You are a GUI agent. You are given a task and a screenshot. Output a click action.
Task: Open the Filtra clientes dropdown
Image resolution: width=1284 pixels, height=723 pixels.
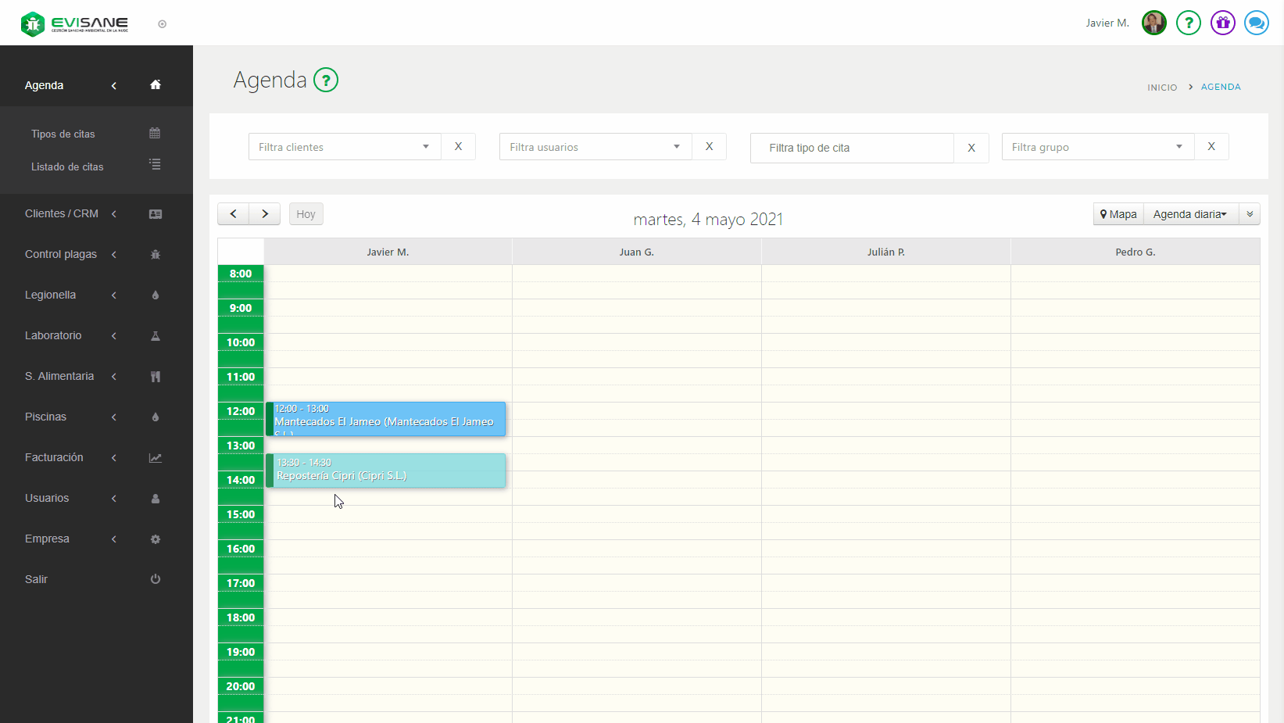(345, 147)
